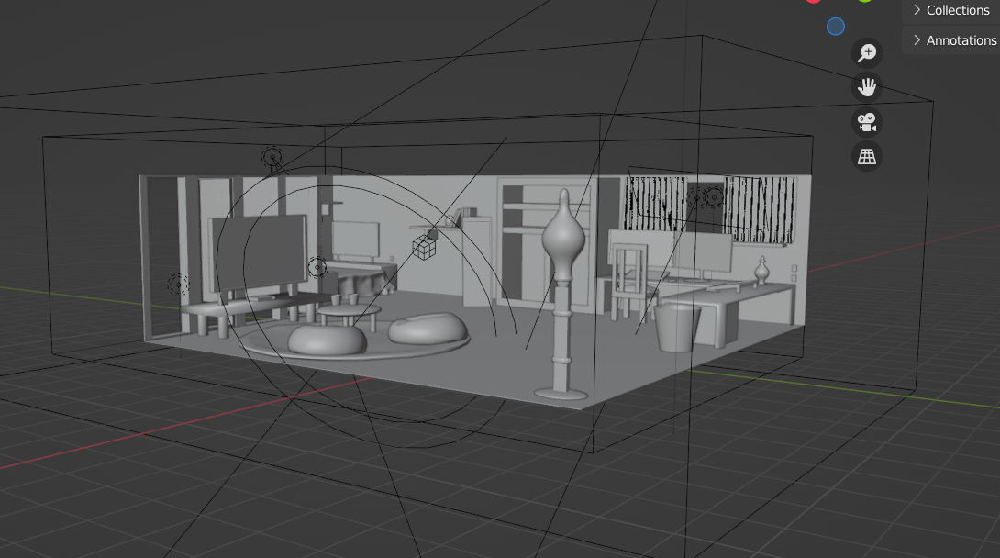
Task: Select the right bean bag on the rug
Action: pos(427,329)
